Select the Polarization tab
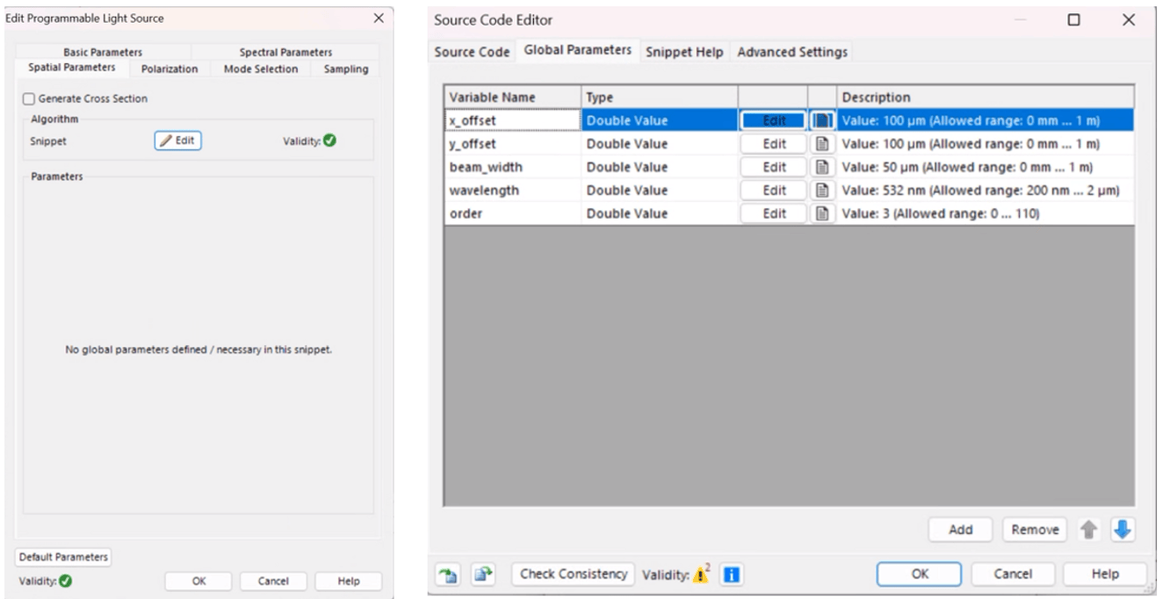The width and height of the screenshot is (1163, 599). click(170, 69)
